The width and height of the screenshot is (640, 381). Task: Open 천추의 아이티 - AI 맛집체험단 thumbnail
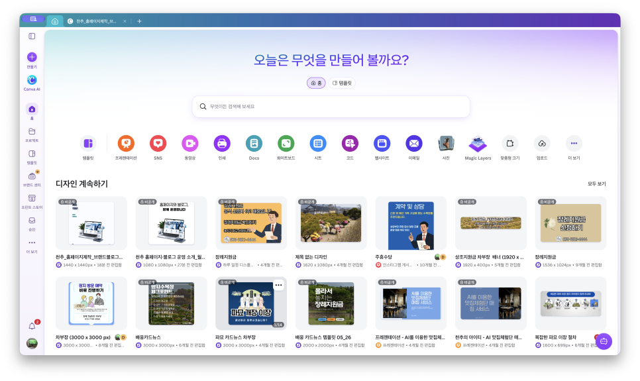tap(491, 303)
